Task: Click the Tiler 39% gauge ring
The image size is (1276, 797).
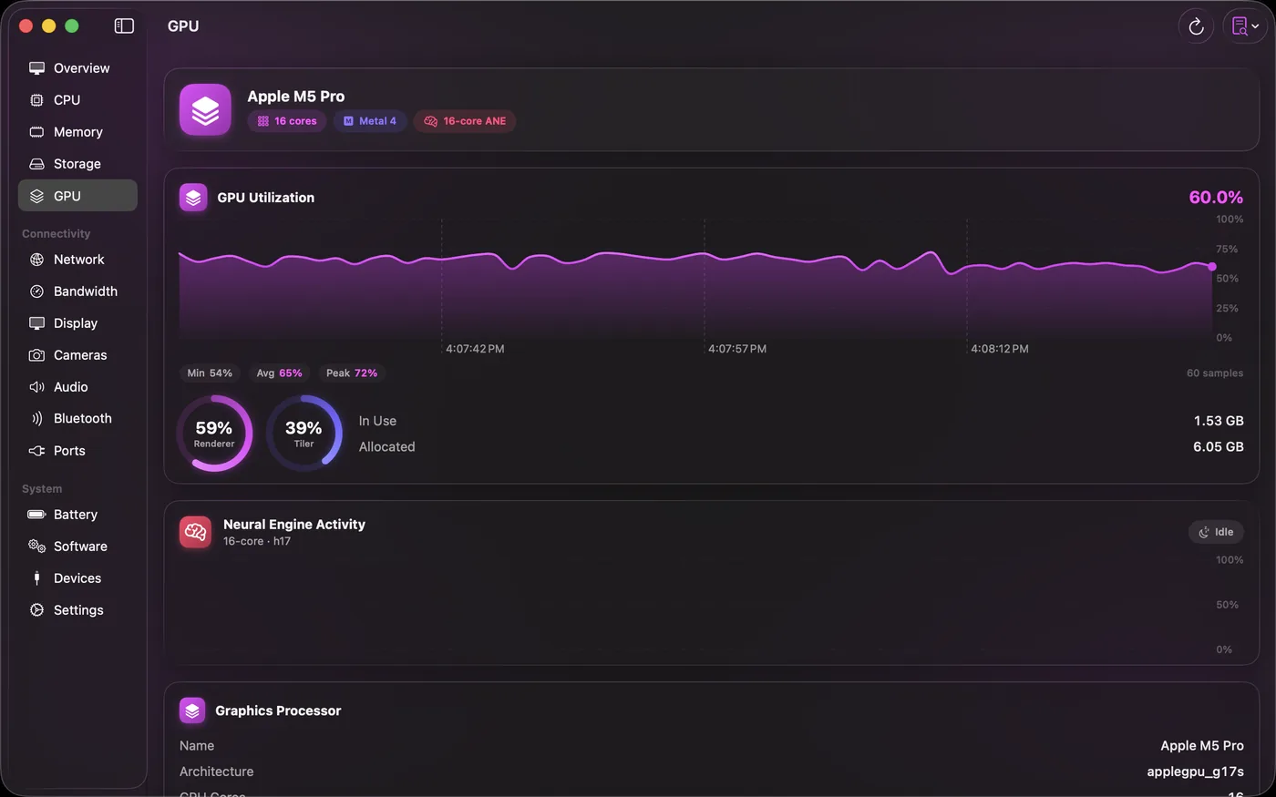Action: pos(304,434)
